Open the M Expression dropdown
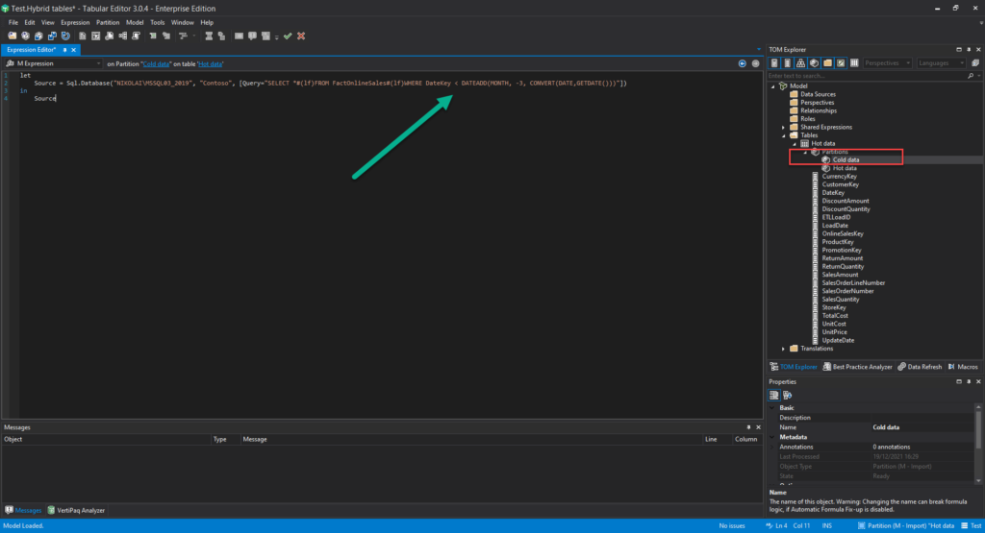Viewport: 985px width, 533px height. point(99,63)
